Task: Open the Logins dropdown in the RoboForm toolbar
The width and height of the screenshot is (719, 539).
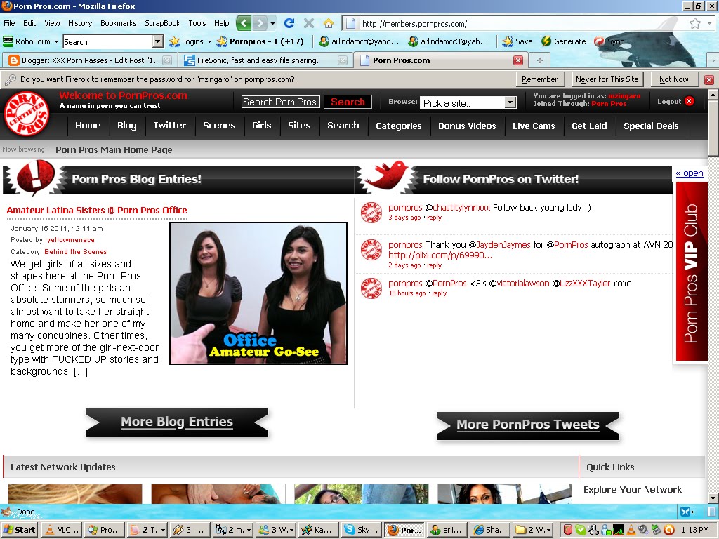Action: 209,41
